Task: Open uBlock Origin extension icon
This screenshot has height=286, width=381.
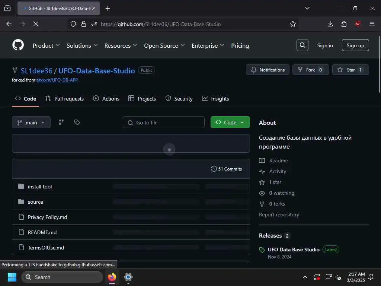Action: click(358, 24)
